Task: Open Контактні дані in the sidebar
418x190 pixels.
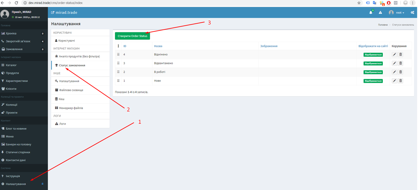Action: pos(24,160)
